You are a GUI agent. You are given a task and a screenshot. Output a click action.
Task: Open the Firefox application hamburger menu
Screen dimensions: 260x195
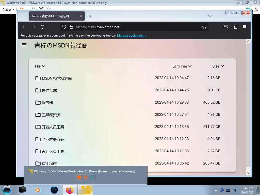point(245,27)
